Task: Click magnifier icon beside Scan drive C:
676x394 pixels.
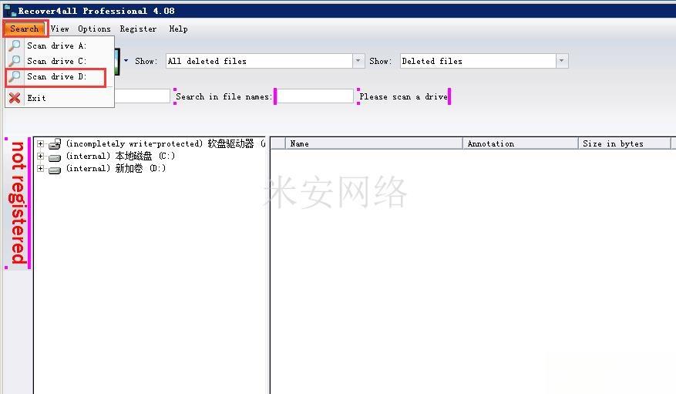Action: point(15,61)
